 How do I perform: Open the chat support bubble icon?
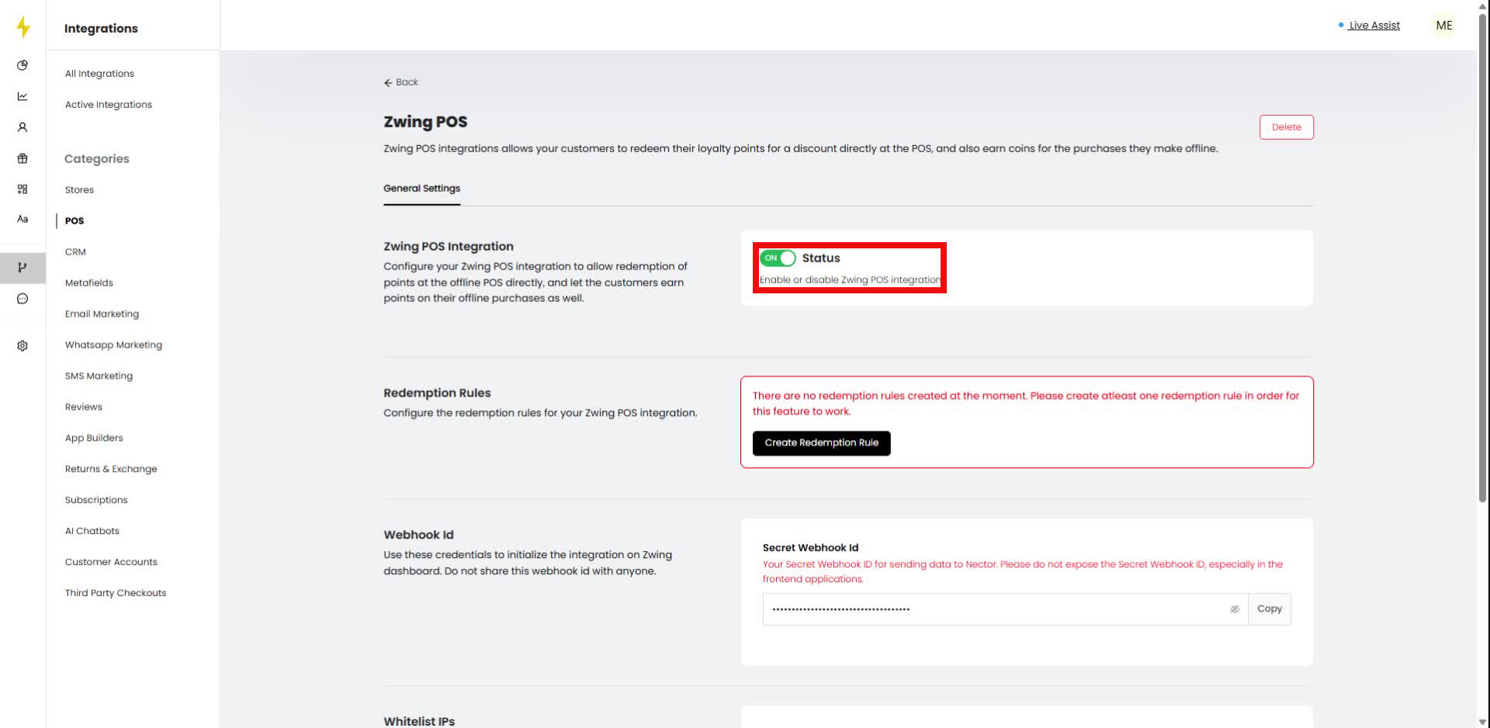pos(23,299)
